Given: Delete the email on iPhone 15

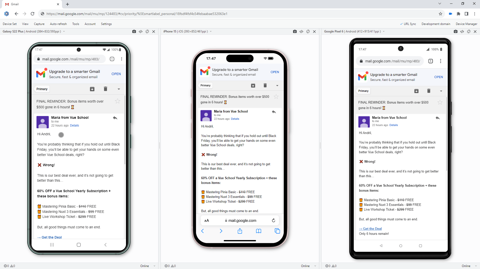Looking at the screenshot, I should tap(265, 85).
